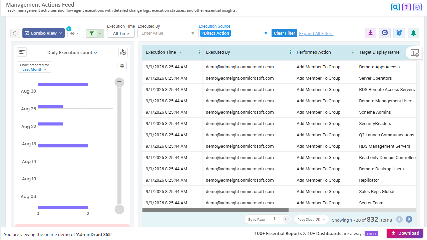The height and width of the screenshot is (240, 427).
Task: Open the Performed Action column three-dot menu
Action: pos(353,52)
